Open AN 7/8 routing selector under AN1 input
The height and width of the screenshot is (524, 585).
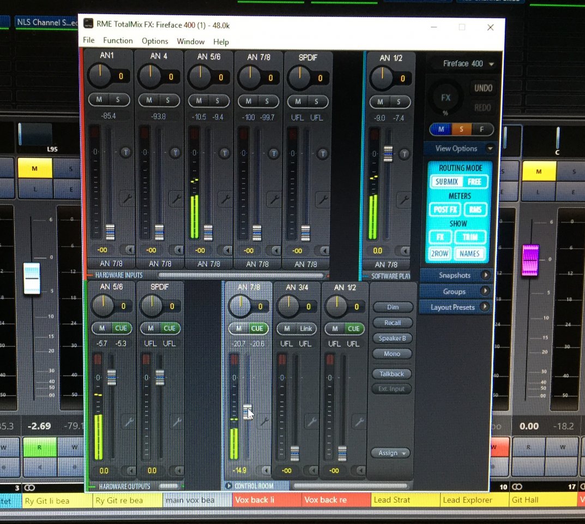tap(111, 263)
